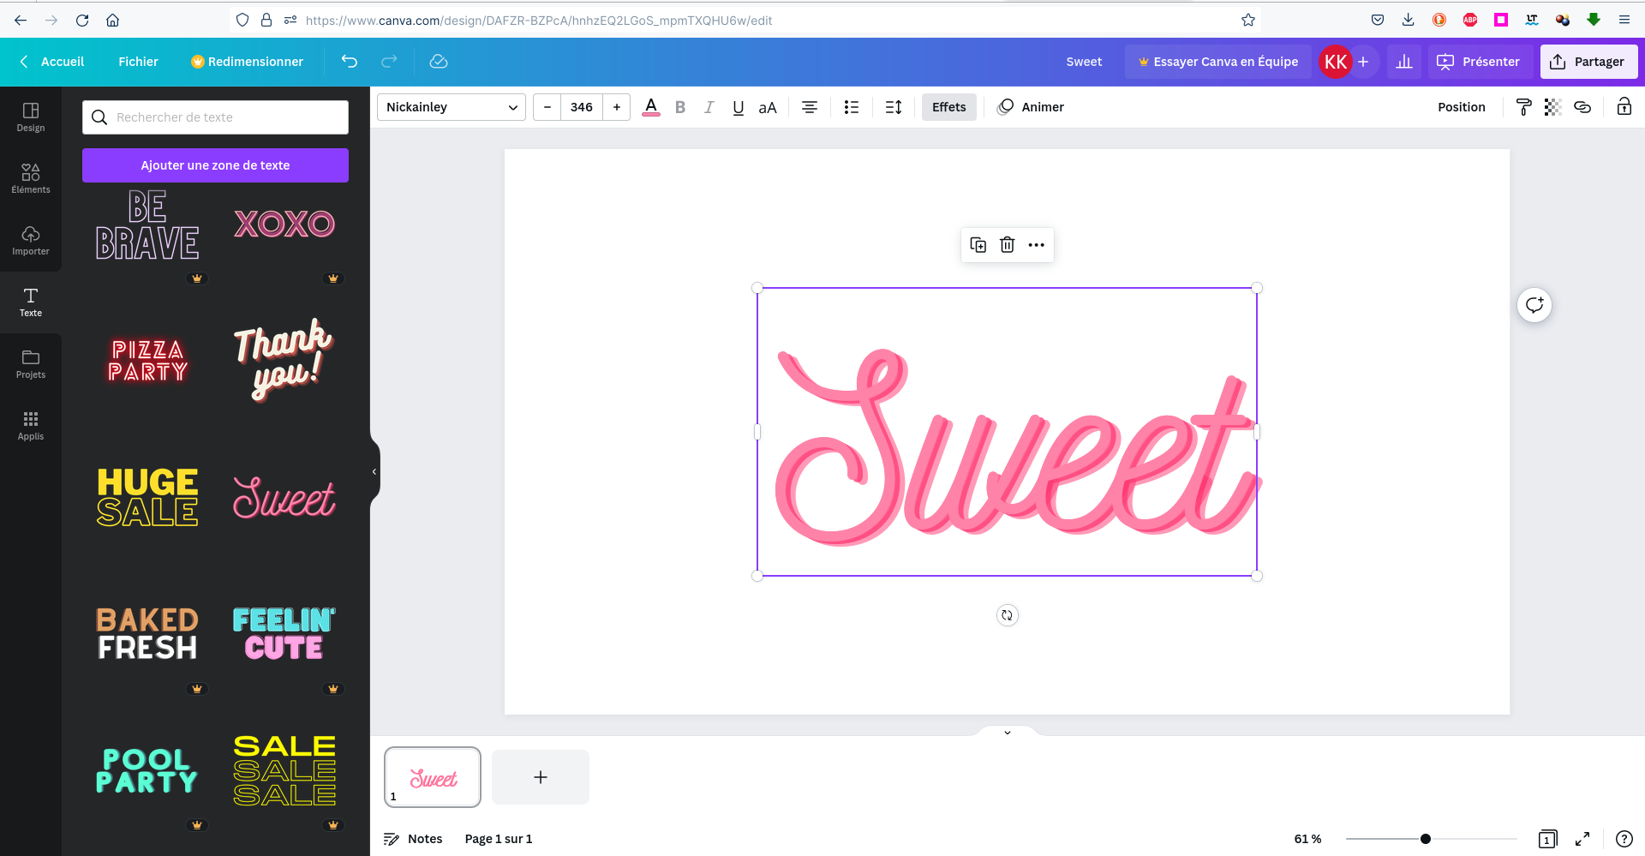Open the transparency checkerboard icon
This screenshot has height=856, width=1645.
(1552, 107)
